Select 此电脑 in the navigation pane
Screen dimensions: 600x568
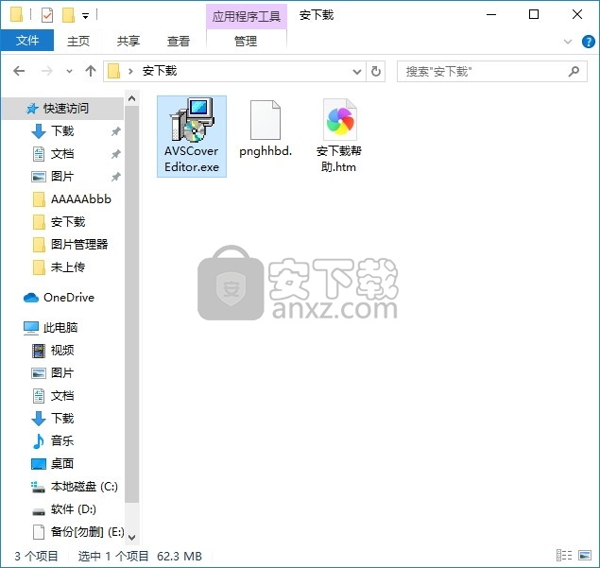coord(60,328)
